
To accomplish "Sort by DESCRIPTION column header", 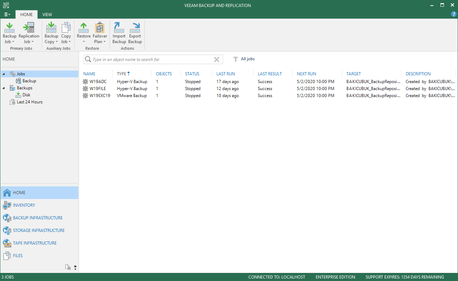I will pos(418,74).
